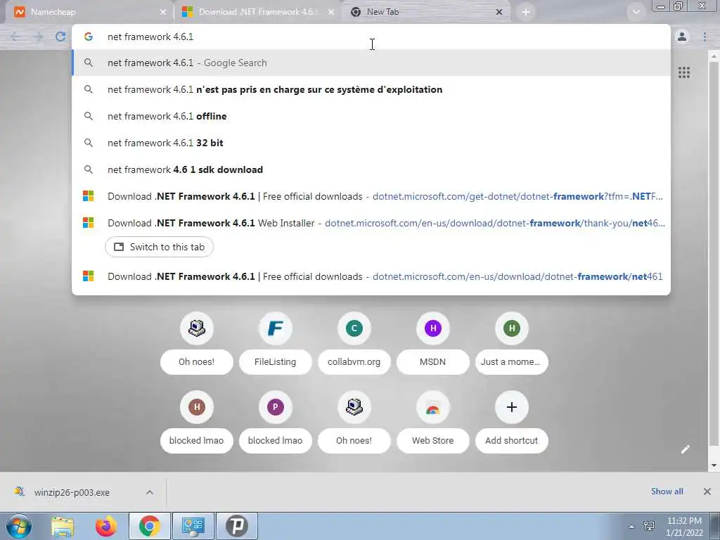The width and height of the screenshot is (720, 540).
Task: Open the FileListing shortcut icon
Action: tap(275, 328)
